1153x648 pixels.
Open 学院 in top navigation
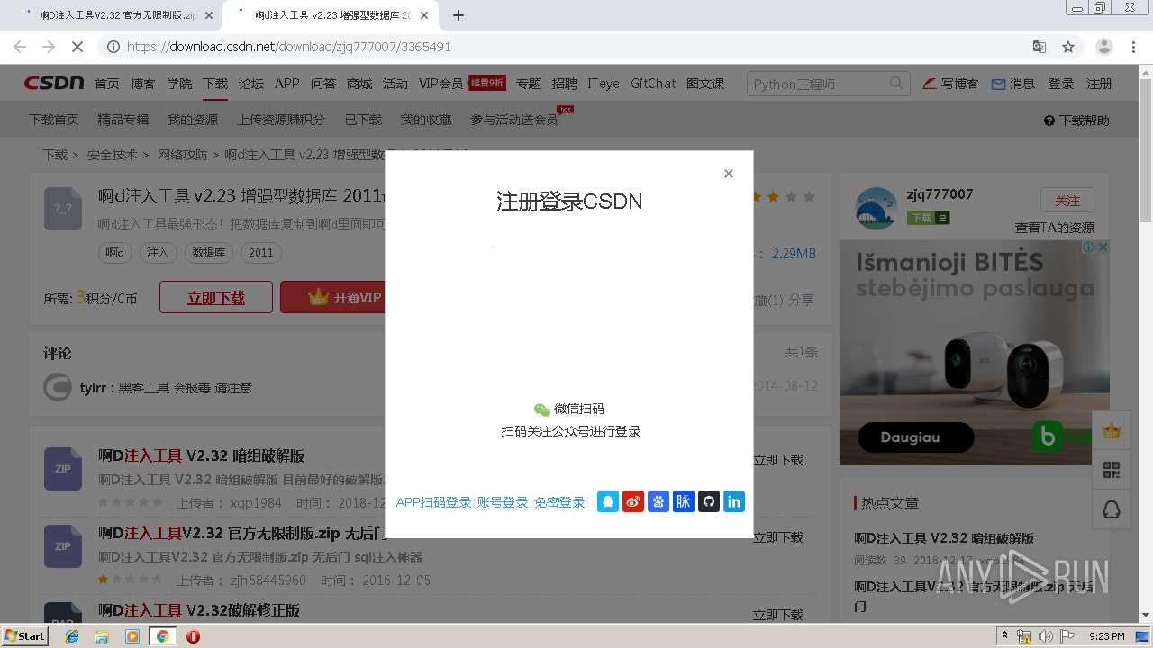(x=179, y=84)
